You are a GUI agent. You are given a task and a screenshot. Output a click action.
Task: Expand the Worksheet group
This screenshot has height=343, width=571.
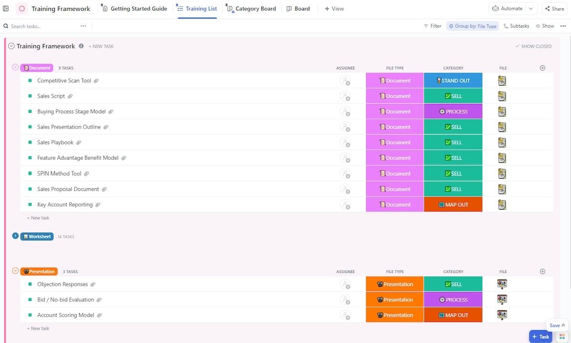pos(15,236)
